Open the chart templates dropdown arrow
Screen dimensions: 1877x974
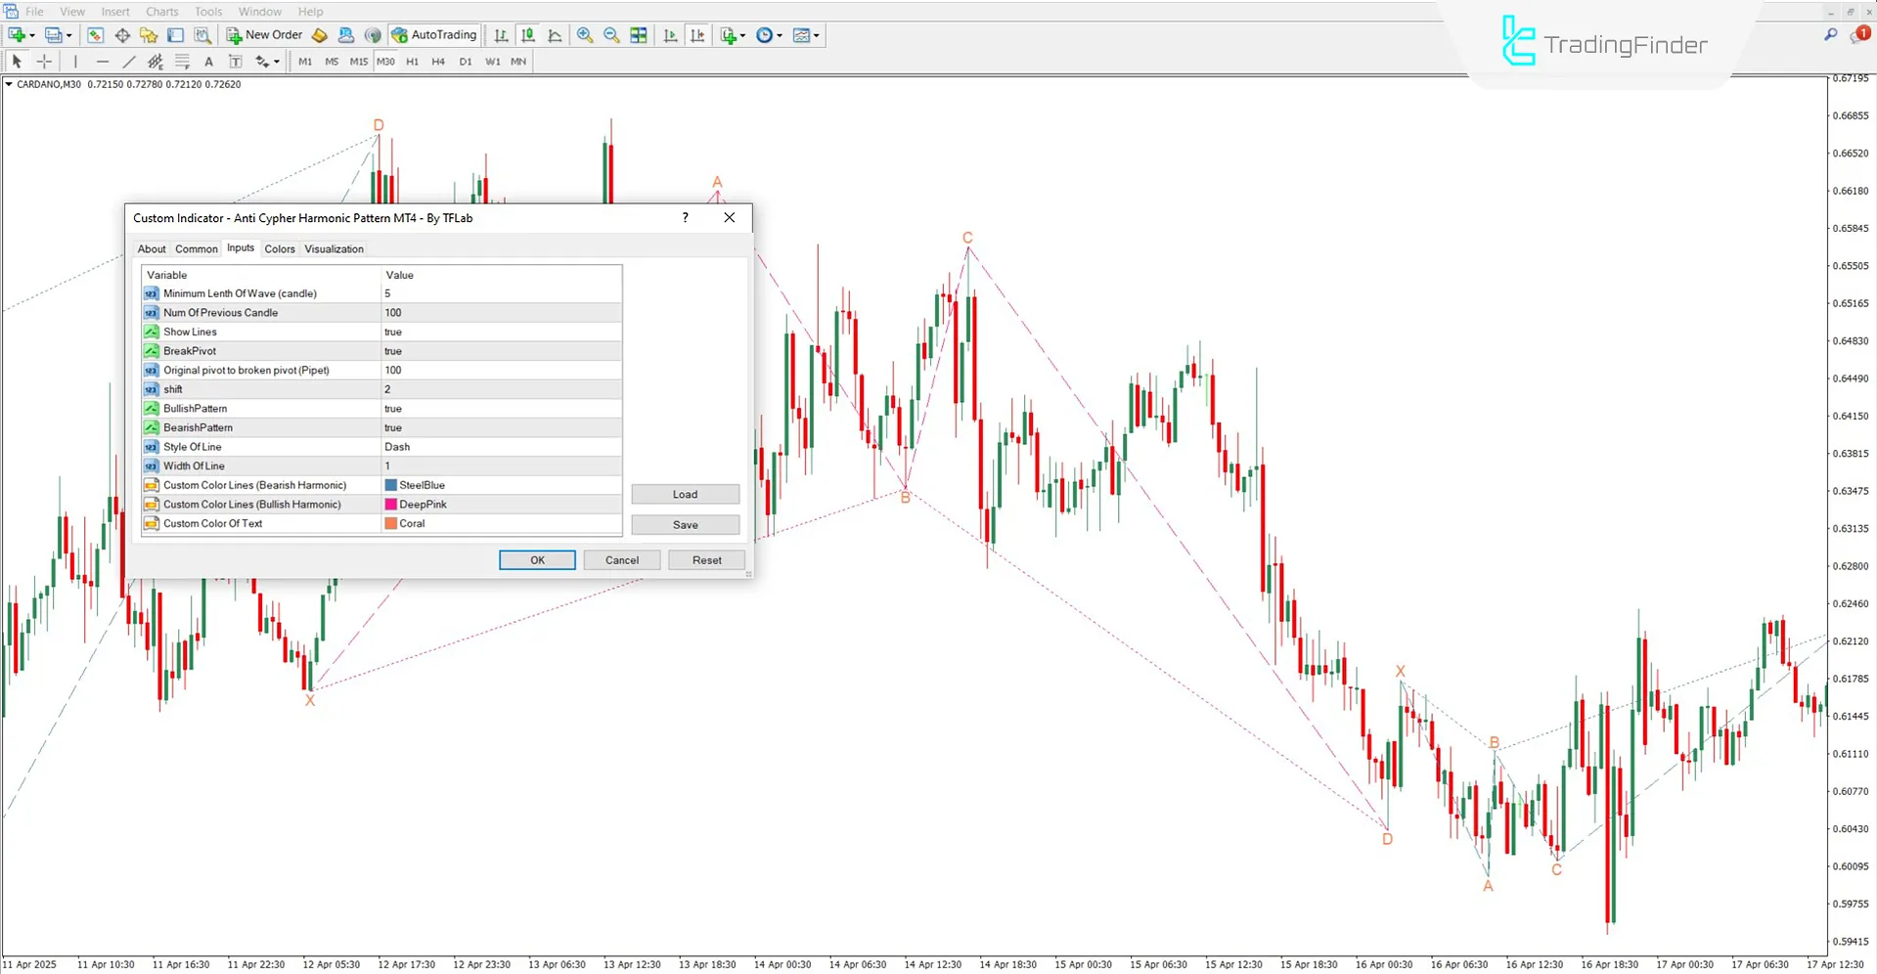tap(818, 35)
